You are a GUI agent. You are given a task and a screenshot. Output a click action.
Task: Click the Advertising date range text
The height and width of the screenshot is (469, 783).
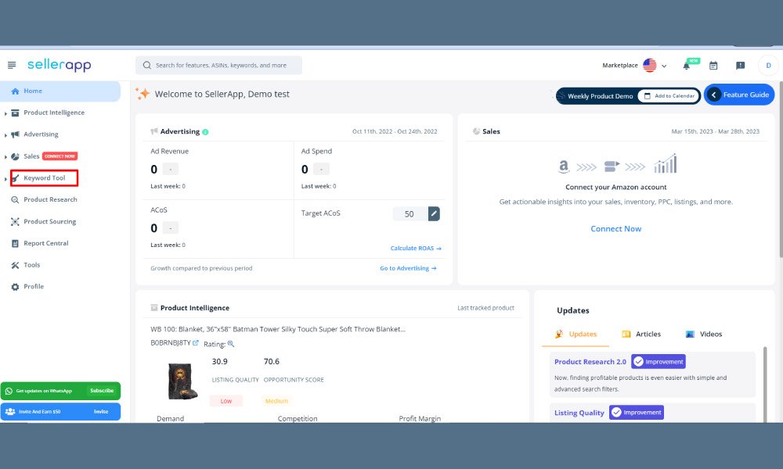pos(395,131)
